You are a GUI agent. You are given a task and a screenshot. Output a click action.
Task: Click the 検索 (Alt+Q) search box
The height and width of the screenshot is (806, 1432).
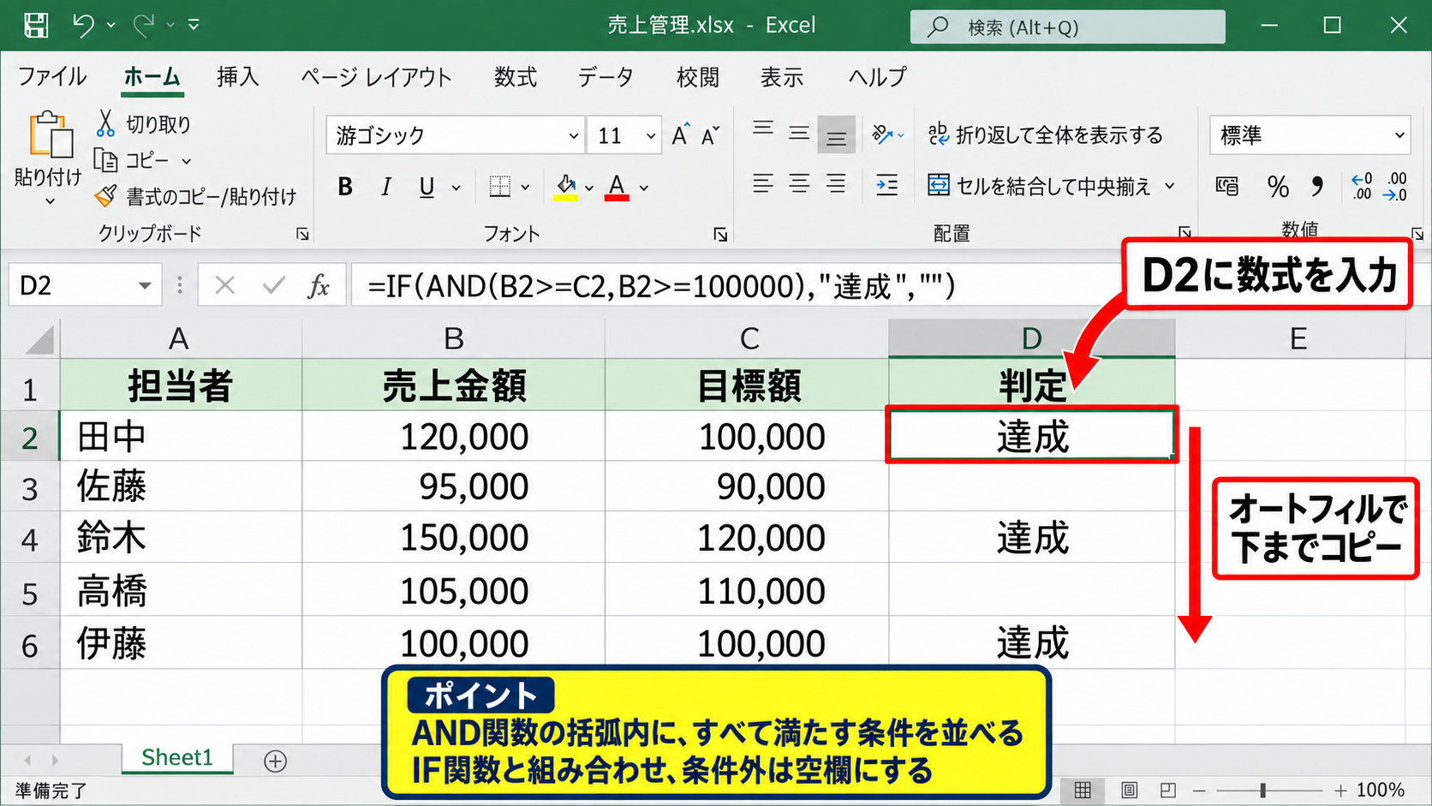(x=1067, y=27)
